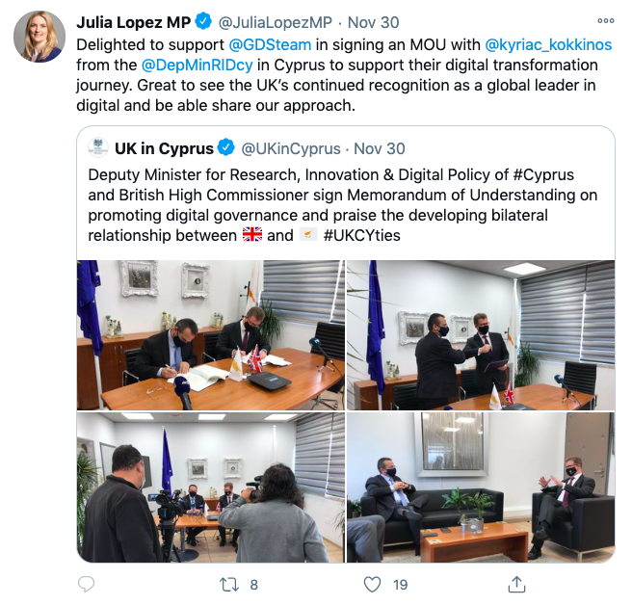Viewport: 632px width, 605px height.
Task: Click Julia Lopez MP profile avatar
Action: pyautogui.click(x=39, y=37)
